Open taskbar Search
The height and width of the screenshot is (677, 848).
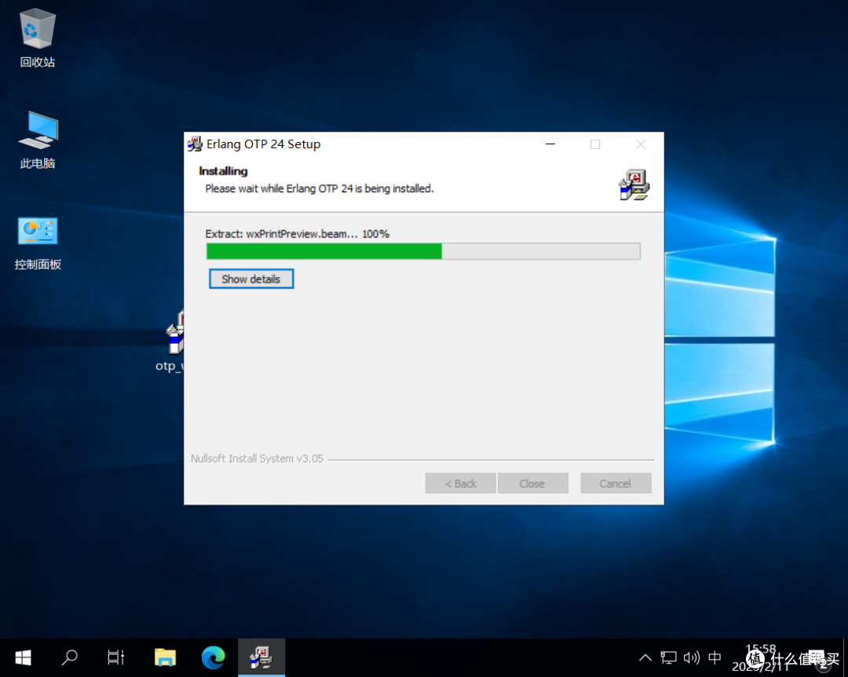[x=70, y=657]
